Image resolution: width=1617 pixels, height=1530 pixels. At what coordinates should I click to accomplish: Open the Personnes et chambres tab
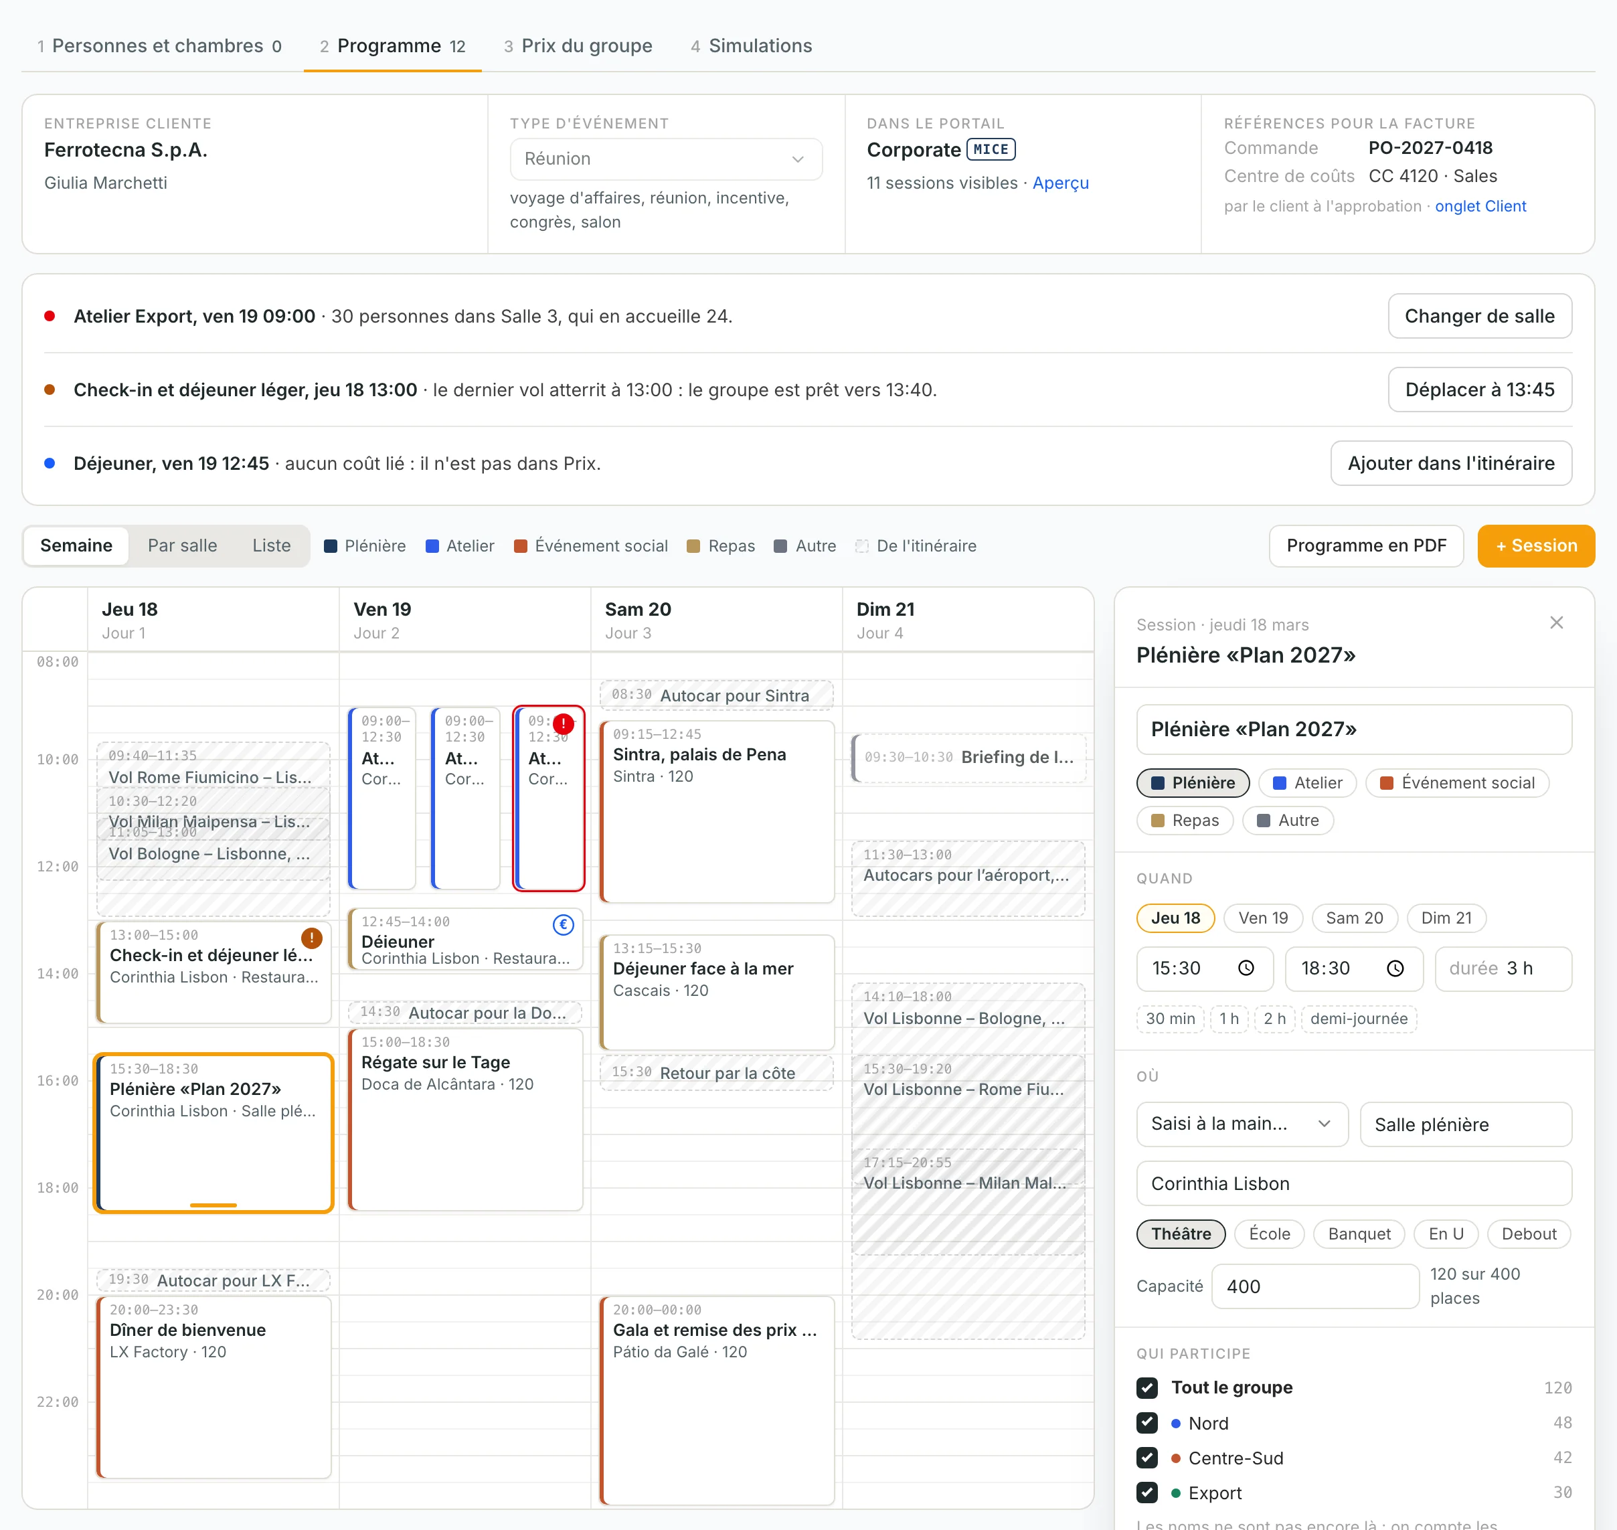[x=159, y=46]
